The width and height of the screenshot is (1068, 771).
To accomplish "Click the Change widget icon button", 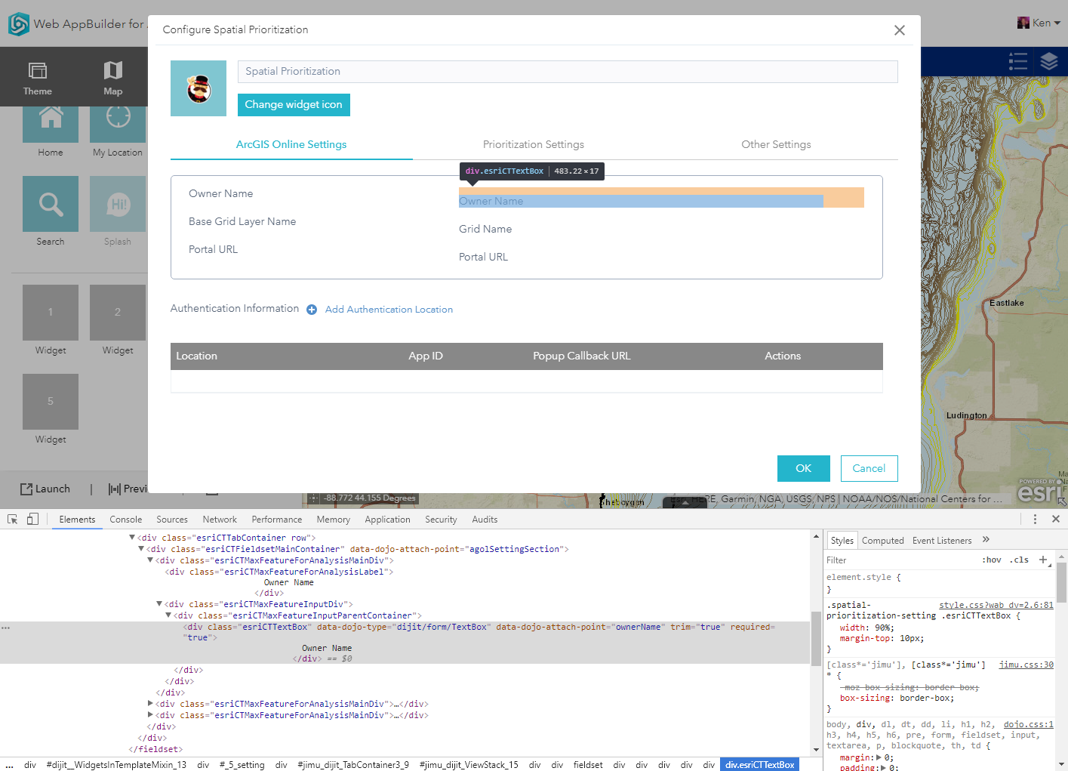I will click(x=294, y=105).
